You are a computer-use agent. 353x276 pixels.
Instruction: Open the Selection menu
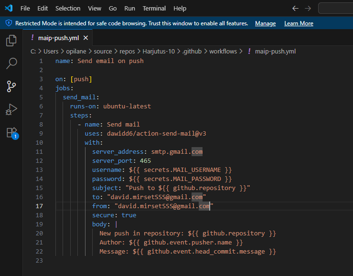pyautogui.click(x=68, y=9)
